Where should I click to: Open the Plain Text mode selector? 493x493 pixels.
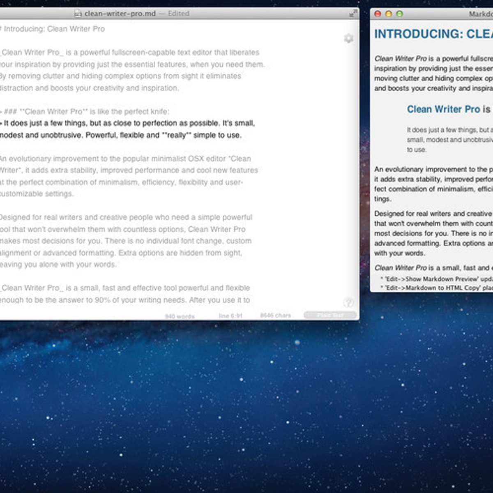[330, 315]
